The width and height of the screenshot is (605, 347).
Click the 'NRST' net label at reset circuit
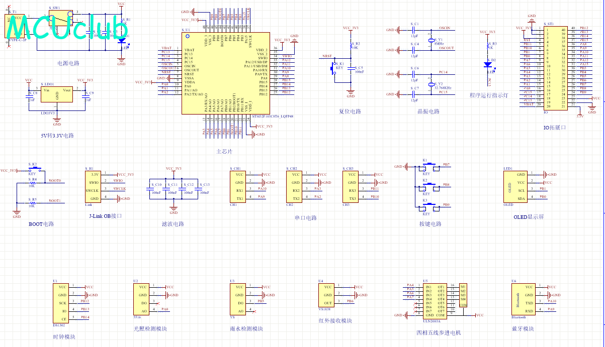click(x=327, y=56)
